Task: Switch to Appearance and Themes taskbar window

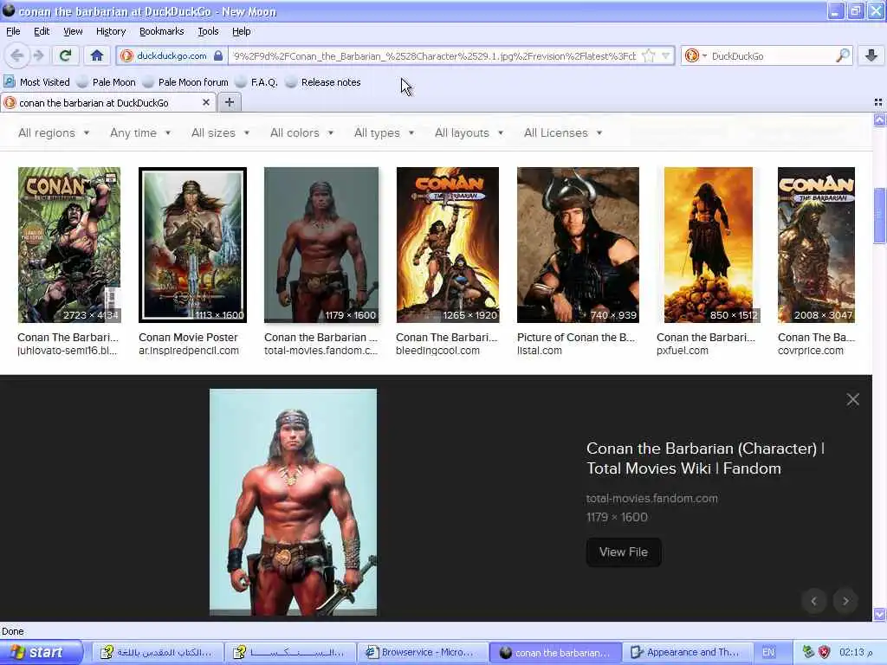Action: pyautogui.click(x=687, y=652)
